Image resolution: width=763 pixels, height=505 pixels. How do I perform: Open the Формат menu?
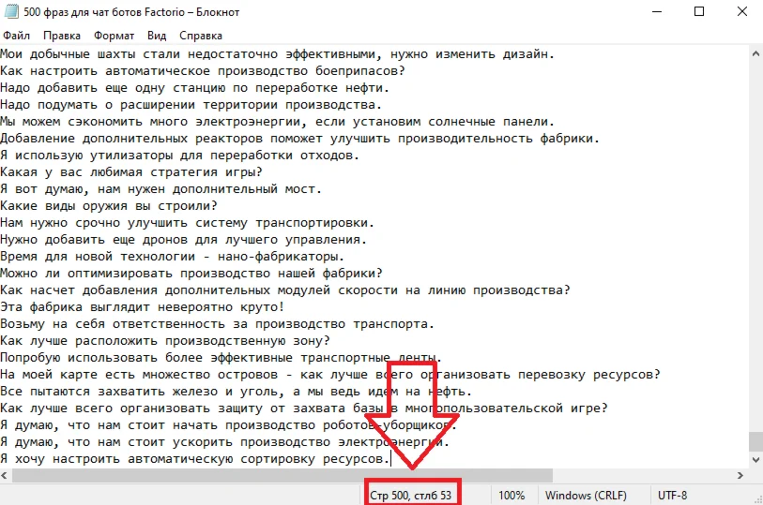(x=114, y=36)
